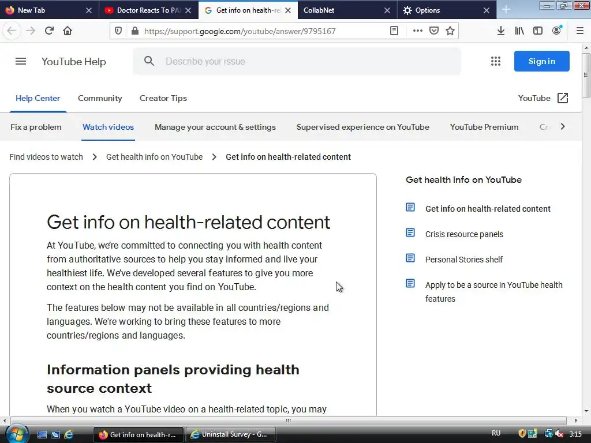The height and width of the screenshot is (443, 591).
Task: Launch Internet Explorer from quick launch
Action: click(x=69, y=434)
